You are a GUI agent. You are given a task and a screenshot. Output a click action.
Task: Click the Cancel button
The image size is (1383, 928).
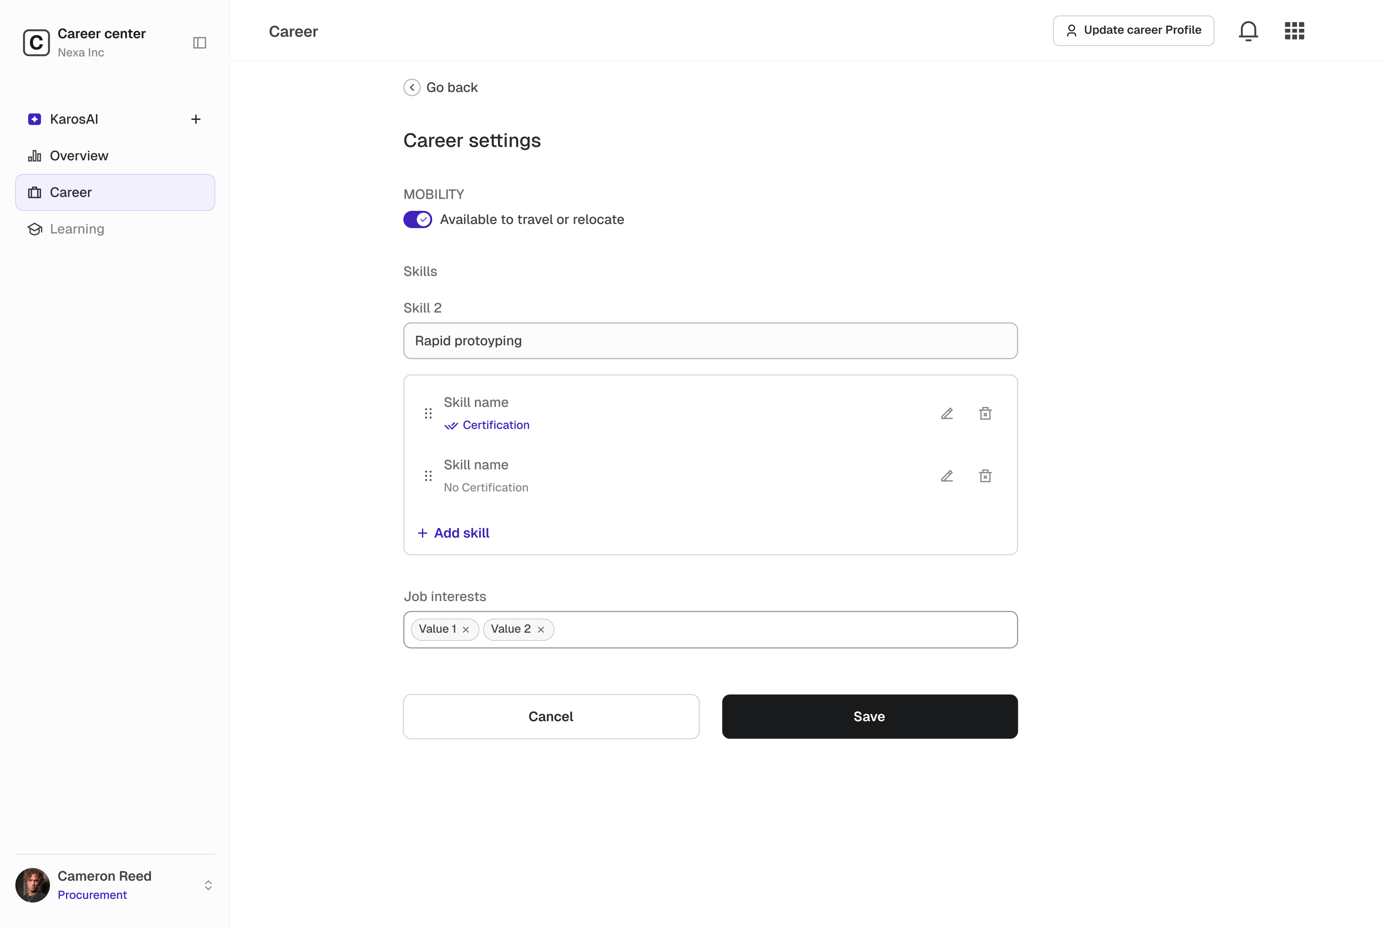click(551, 716)
